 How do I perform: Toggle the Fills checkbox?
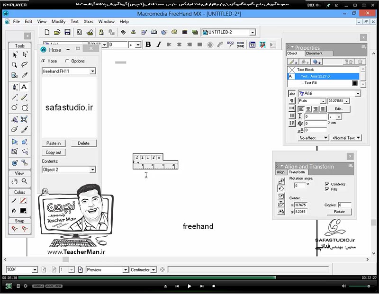(x=327, y=189)
